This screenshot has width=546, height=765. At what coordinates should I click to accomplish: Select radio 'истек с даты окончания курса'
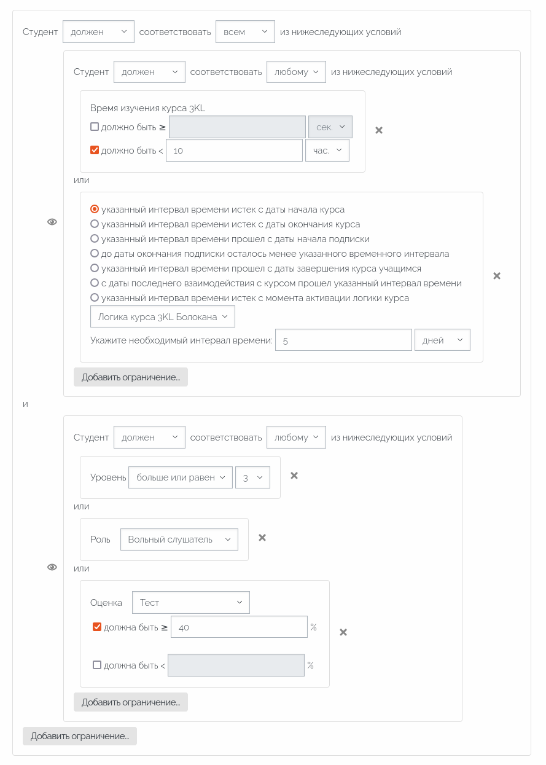95,224
